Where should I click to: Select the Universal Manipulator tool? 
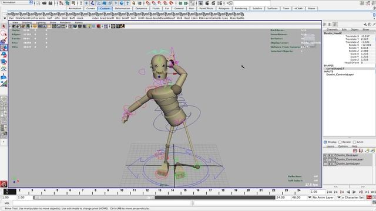tap(4, 69)
